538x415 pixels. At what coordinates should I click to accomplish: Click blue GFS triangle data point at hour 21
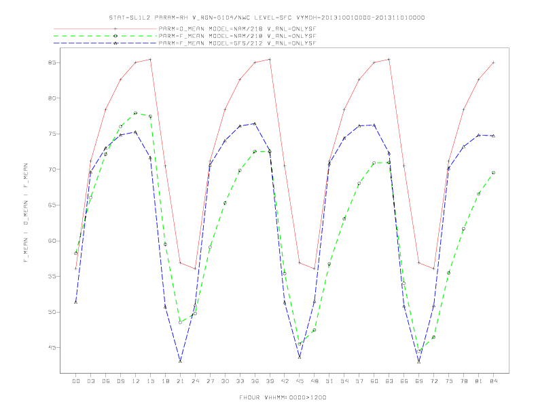click(180, 361)
